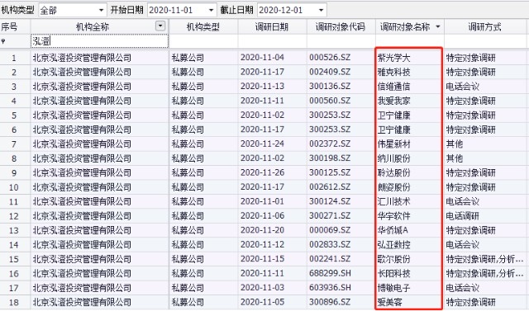Click the 调研对象名称 column header

405,26
